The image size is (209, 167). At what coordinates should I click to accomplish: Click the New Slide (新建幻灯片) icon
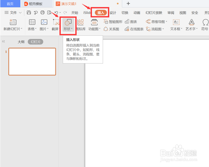(13, 22)
